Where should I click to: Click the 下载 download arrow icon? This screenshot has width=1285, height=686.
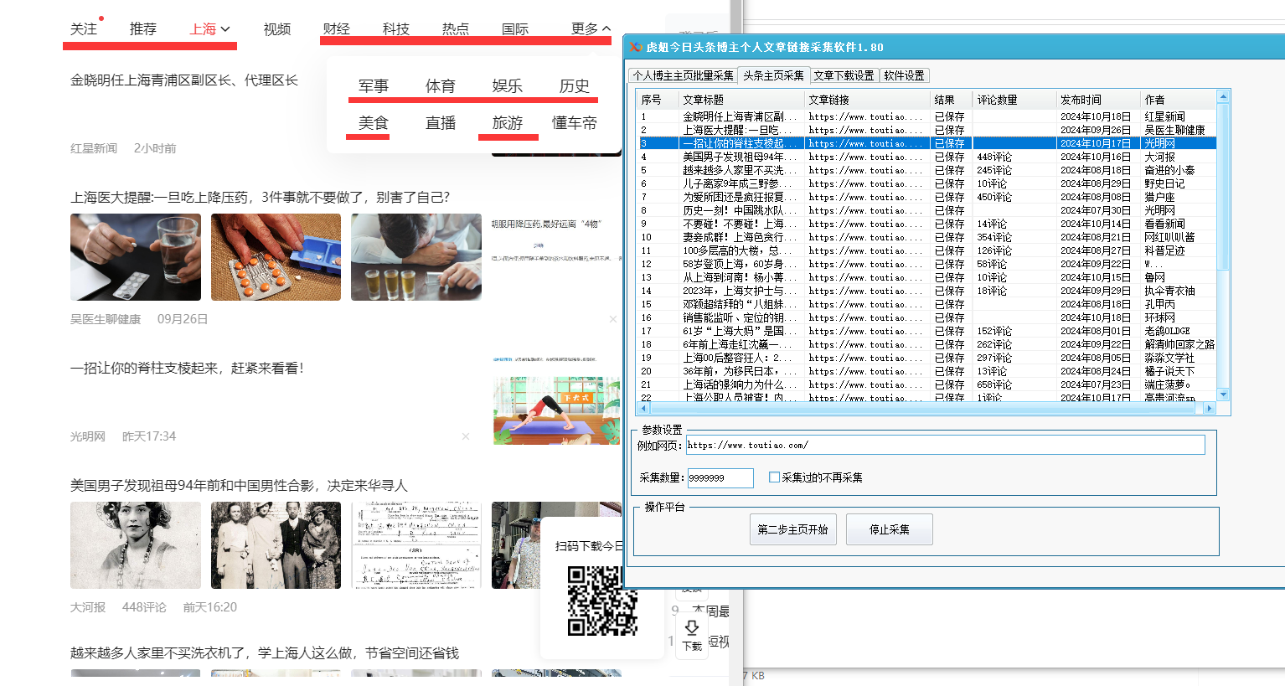coord(692,627)
